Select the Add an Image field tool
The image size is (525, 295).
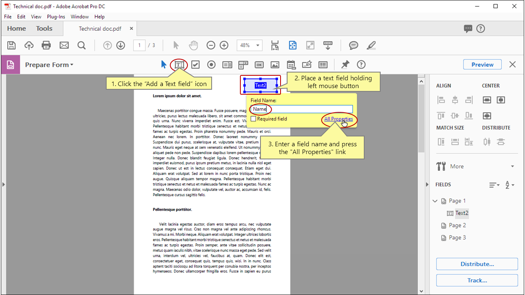click(275, 64)
